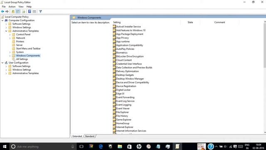Viewport: 266px width, 150px height.
Task: Click the vertical scrollbar thumb in settings list
Action: pos(265,45)
